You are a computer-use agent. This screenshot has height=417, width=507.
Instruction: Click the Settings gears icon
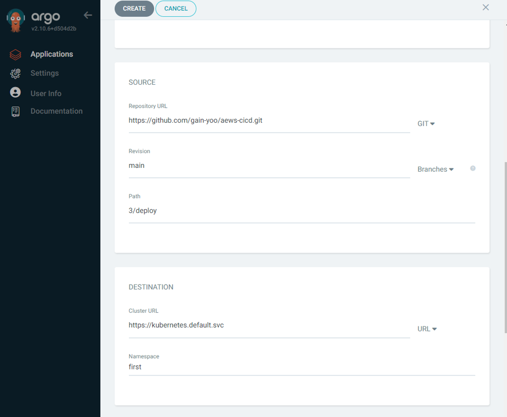click(15, 73)
